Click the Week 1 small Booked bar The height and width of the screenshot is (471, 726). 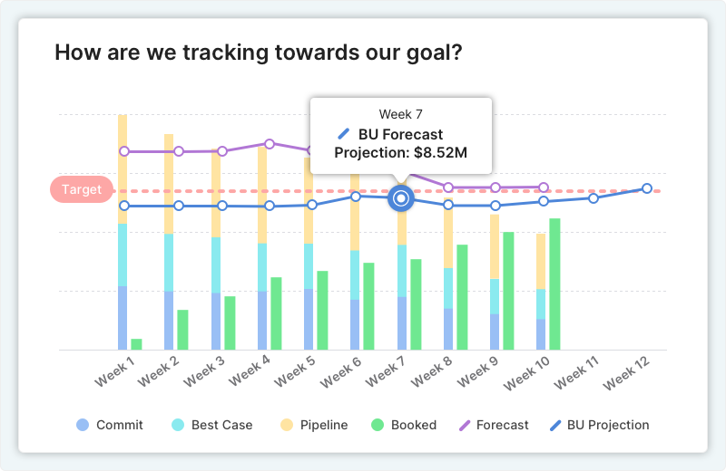[137, 344]
